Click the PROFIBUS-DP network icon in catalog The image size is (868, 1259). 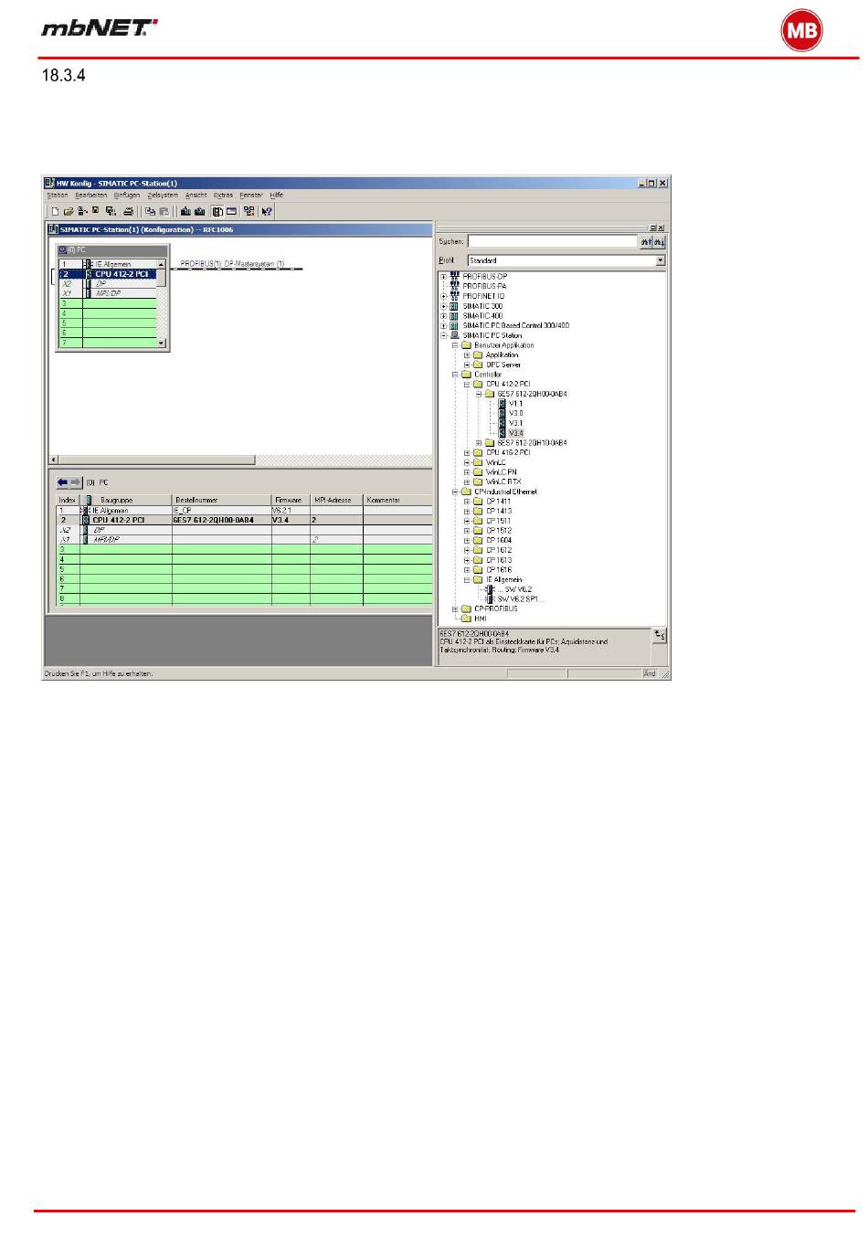454,276
